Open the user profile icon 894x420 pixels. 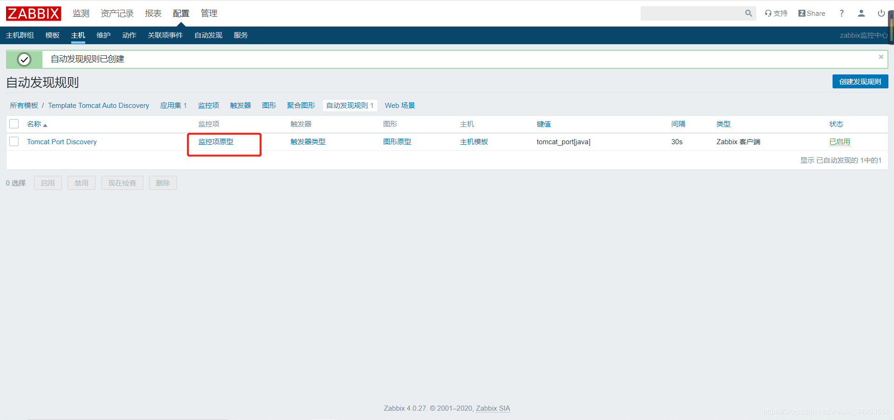click(861, 13)
